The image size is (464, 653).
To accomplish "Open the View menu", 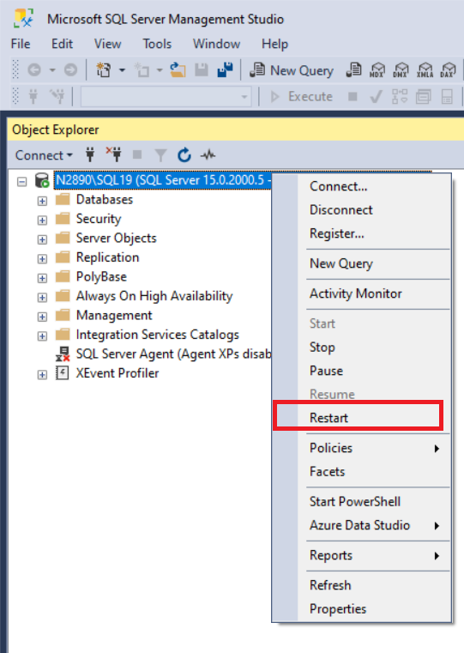I will [x=107, y=44].
